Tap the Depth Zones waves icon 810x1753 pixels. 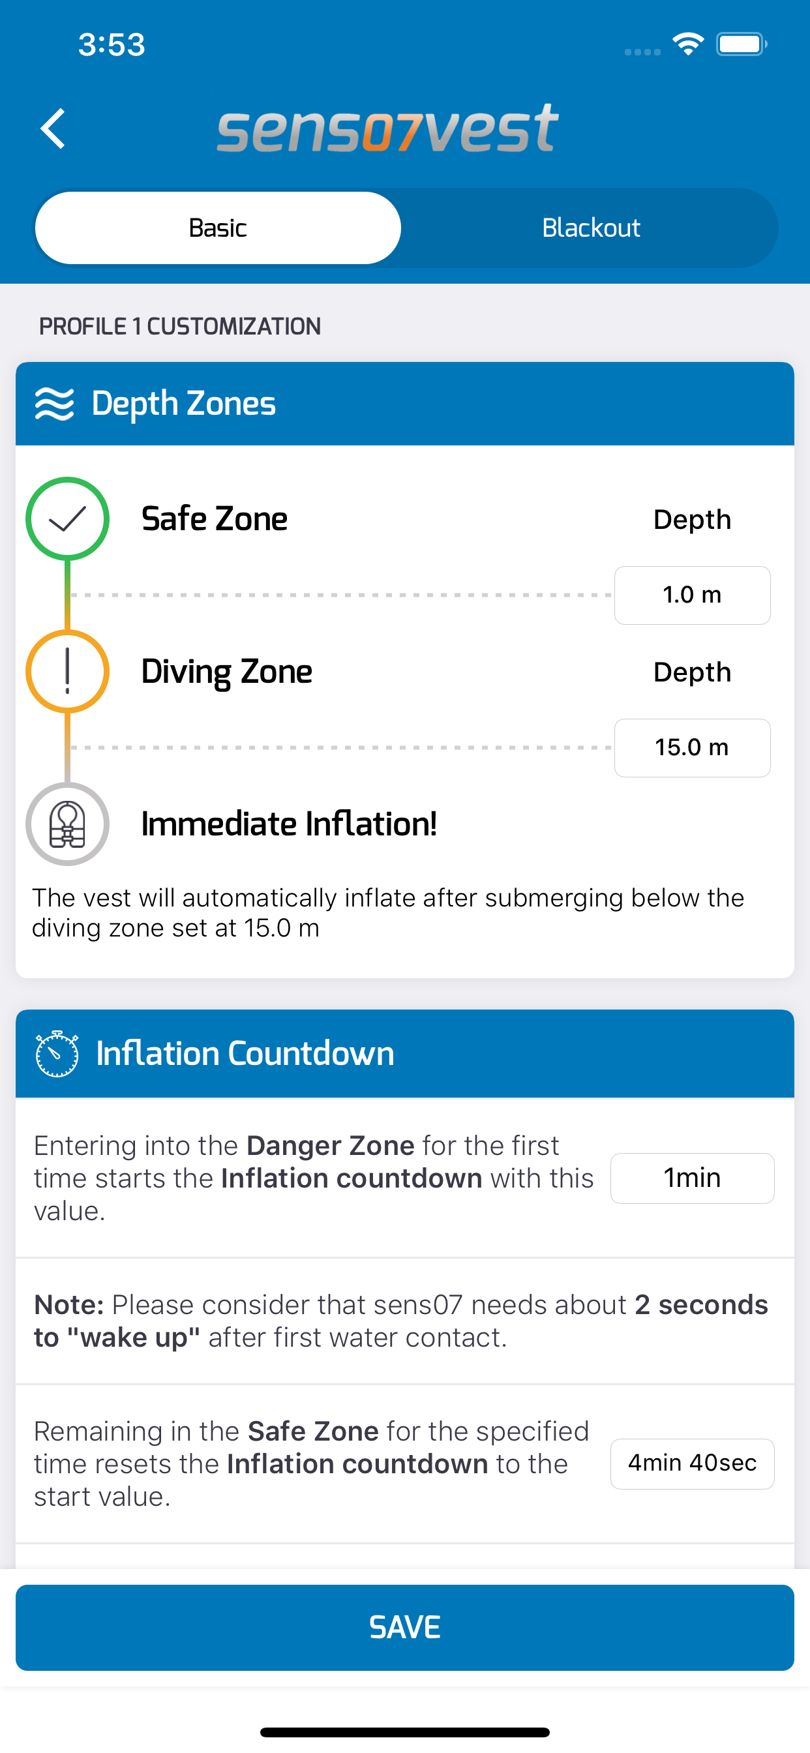54,404
